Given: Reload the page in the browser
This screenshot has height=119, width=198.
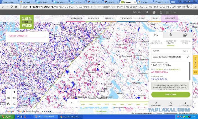Looking at the screenshot, I should 12,7.
